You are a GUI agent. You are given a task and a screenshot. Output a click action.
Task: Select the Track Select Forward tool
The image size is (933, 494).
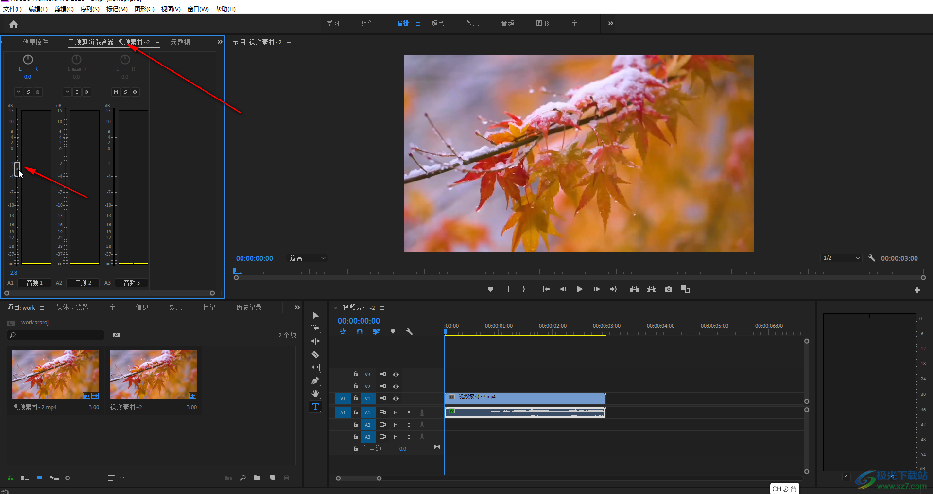pyautogui.click(x=315, y=328)
